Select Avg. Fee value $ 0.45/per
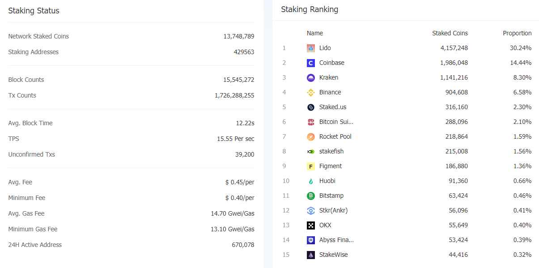The image size is (539, 268). (x=240, y=182)
